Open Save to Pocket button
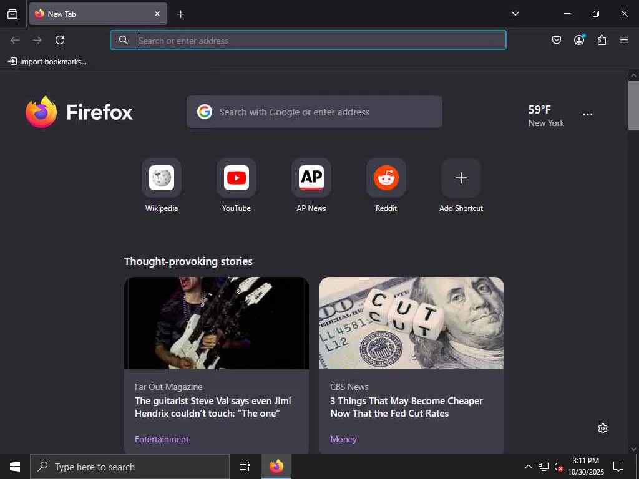The width and height of the screenshot is (639, 479). tap(556, 40)
